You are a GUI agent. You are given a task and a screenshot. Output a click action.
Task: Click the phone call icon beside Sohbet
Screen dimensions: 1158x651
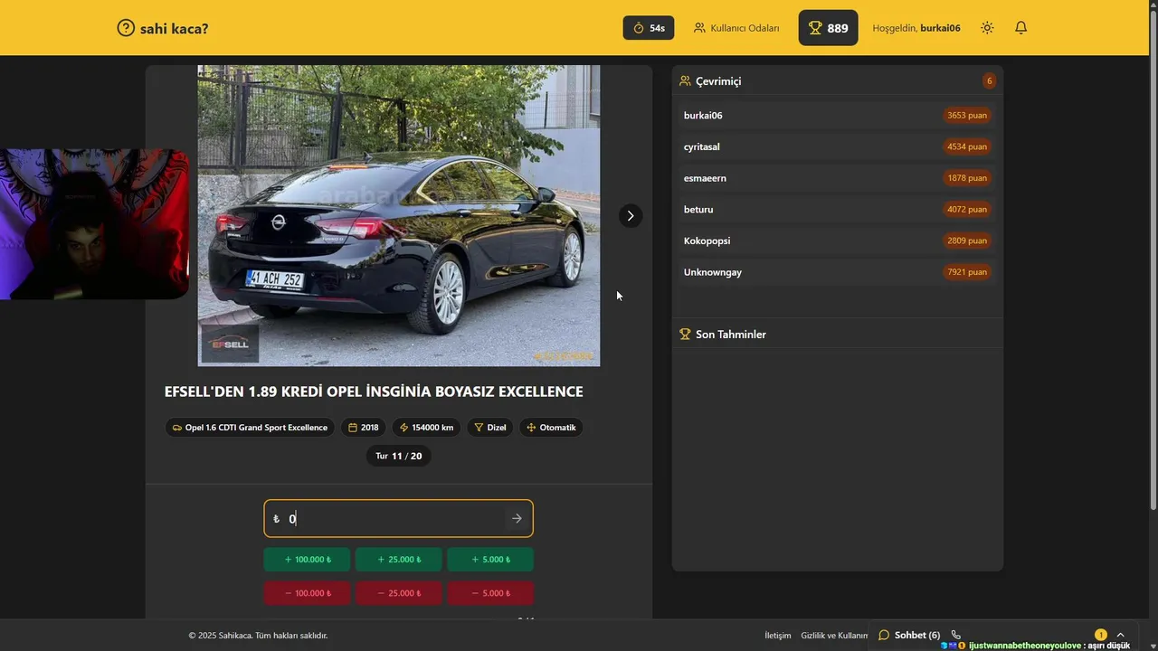[955, 635]
